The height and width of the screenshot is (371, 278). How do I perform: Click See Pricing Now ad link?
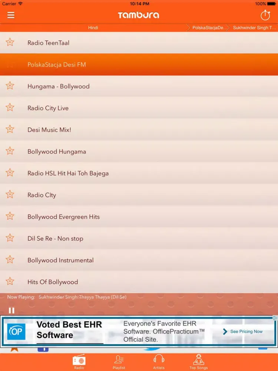243,331
